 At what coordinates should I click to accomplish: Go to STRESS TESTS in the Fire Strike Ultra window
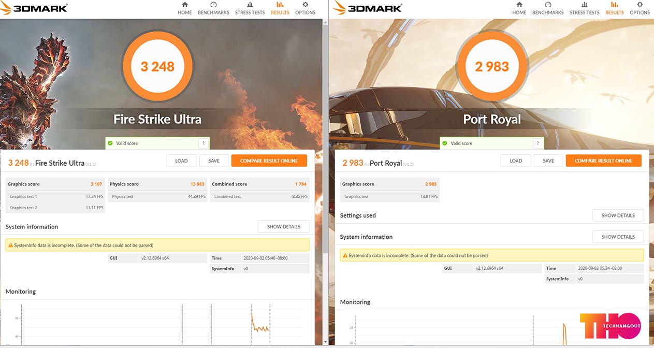pyautogui.click(x=250, y=8)
